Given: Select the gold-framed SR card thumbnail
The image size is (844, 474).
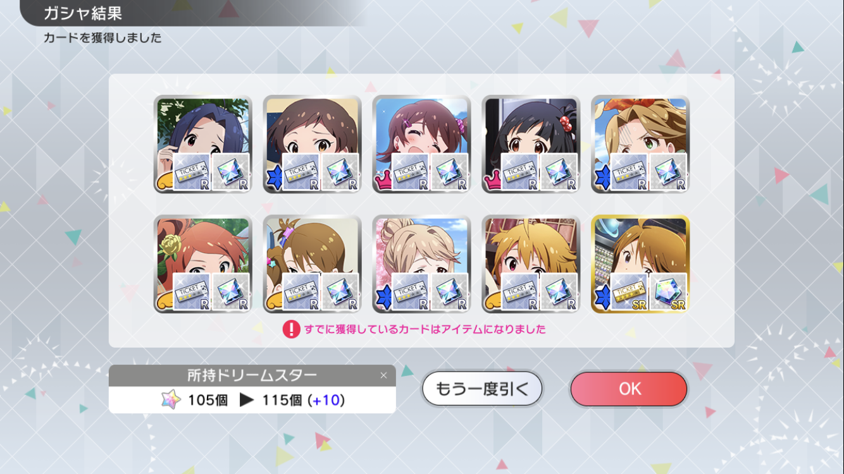Looking at the screenshot, I should click(x=640, y=264).
